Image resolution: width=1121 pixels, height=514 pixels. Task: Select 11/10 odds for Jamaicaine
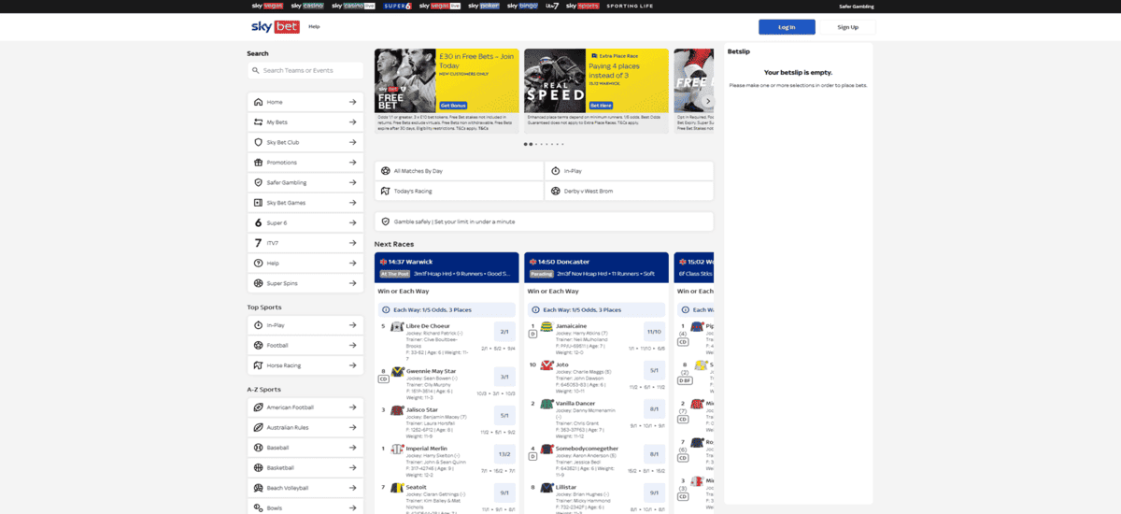(x=654, y=332)
